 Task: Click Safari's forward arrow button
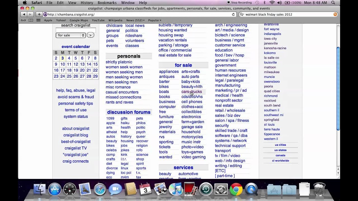[x=30, y=14]
